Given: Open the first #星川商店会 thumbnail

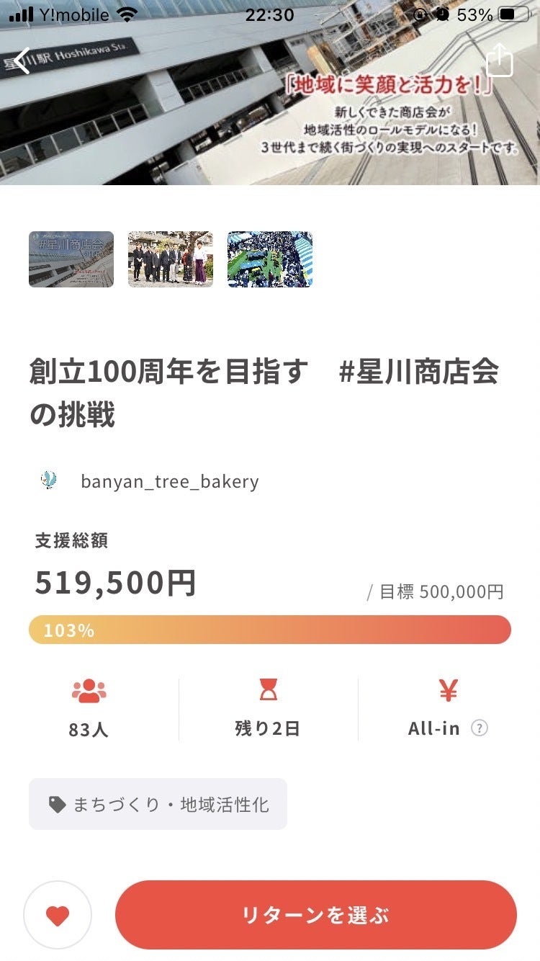Looking at the screenshot, I should pyautogui.click(x=71, y=259).
